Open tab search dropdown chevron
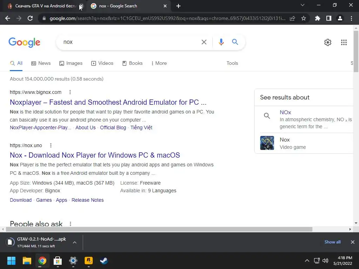Screen dimensions: 359x269 point(303,5)
